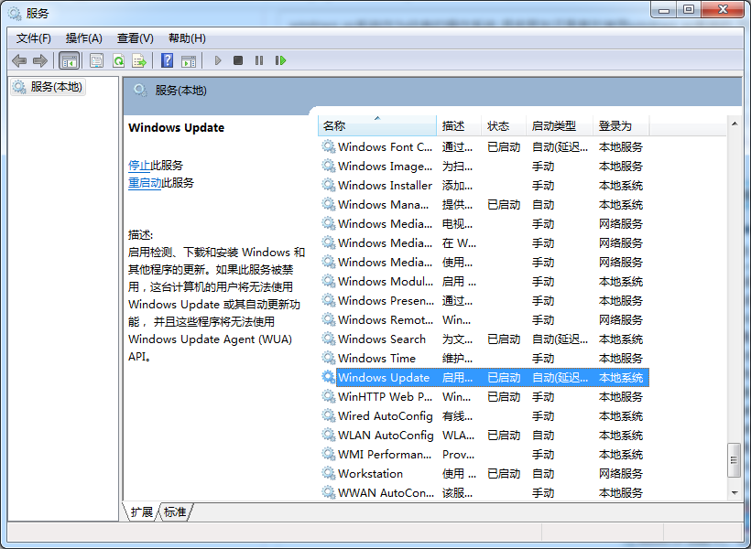
Task: Select the Windows Presen... service name
Action: [386, 301]
